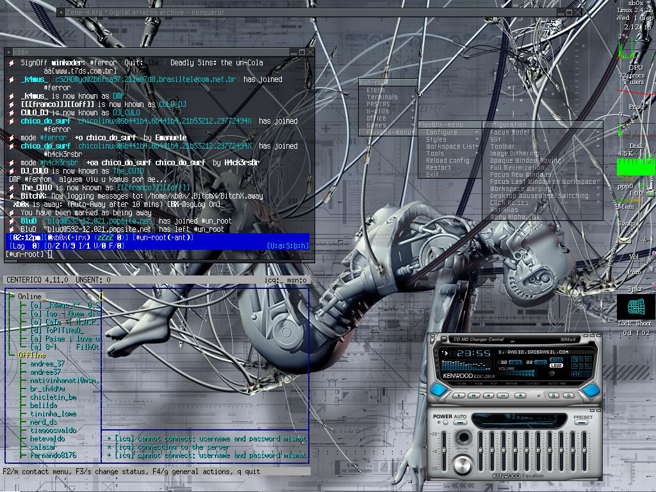Start playback with the Kenwood play button

click(459, 395)
